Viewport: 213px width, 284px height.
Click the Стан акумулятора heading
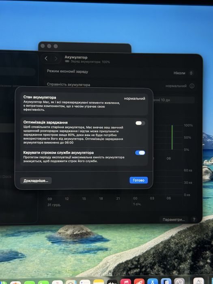pos(40,97)
